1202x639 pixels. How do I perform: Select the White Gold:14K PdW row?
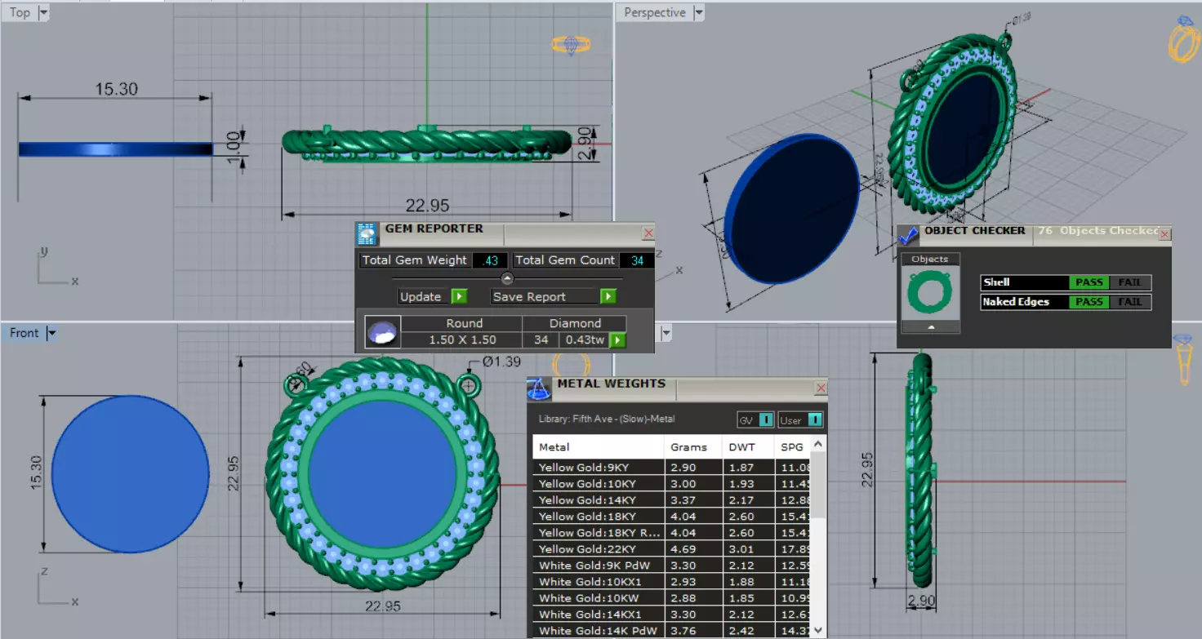[x=673, y=631]
